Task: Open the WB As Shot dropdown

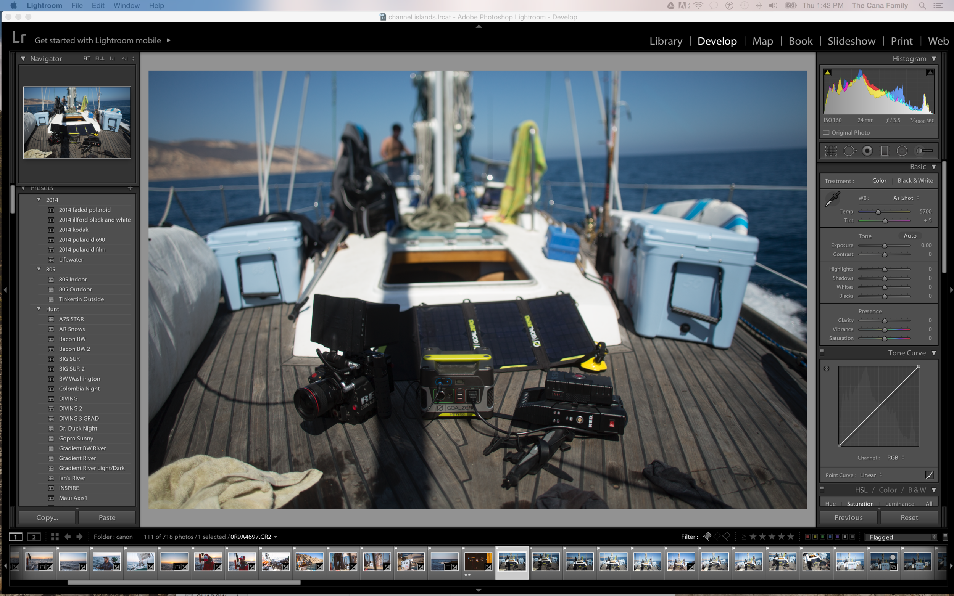Action: coord(906,198)
